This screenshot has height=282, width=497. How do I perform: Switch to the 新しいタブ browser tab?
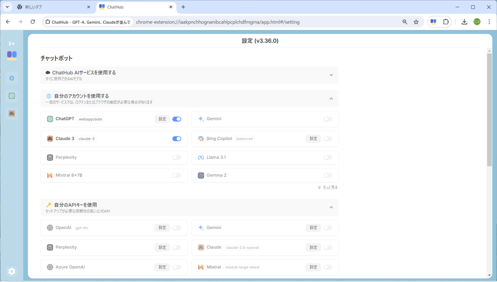pos(54,7)
